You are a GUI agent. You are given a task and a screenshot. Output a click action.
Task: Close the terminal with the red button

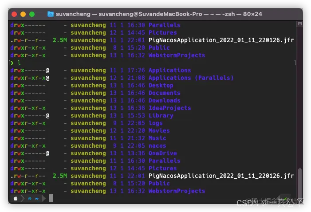coord(14,14)
